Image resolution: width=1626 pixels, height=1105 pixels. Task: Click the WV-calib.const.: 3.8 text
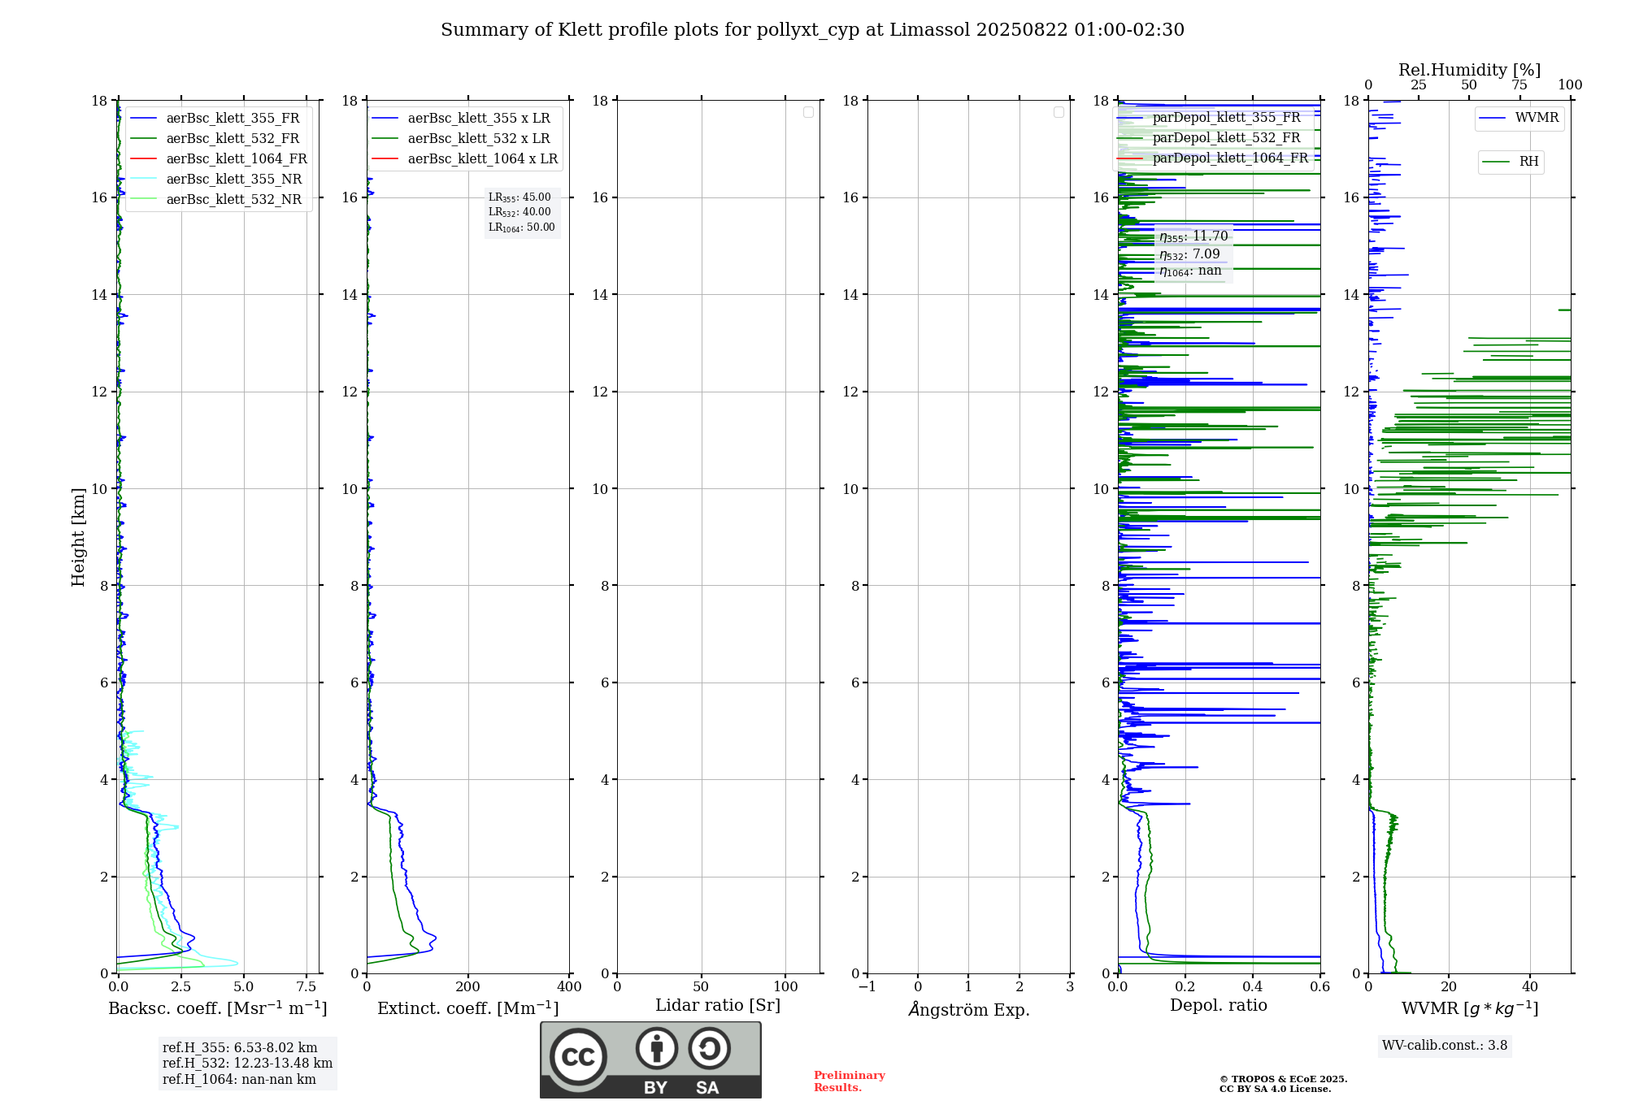click(x=1445, y=1046)
